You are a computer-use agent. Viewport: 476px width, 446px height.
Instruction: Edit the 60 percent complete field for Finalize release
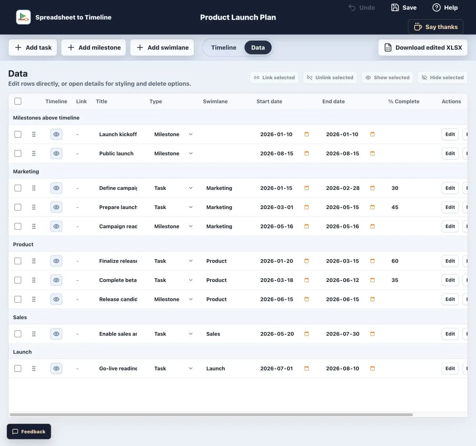coord(410,261)
